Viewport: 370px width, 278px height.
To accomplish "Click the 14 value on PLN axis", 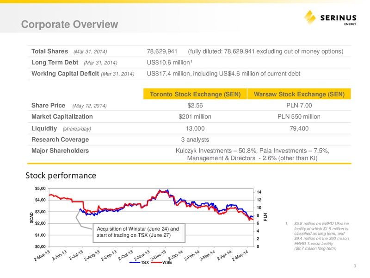I will [x=259, y=192].
